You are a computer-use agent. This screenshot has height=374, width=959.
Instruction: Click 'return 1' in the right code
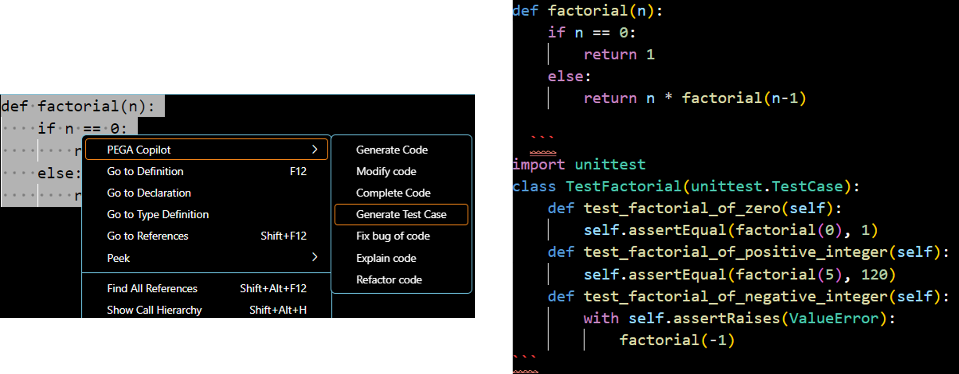[619, 55]
